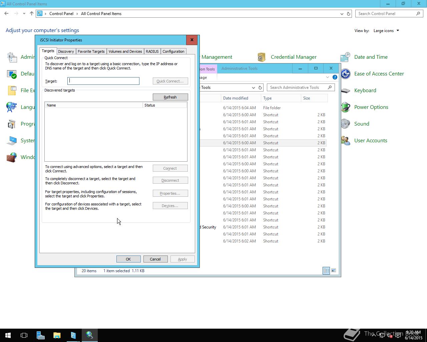Sort by the Size column header
Viewport: 427px width, 342px height.
coord(314,98)
